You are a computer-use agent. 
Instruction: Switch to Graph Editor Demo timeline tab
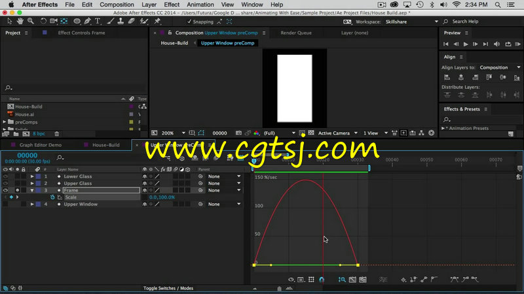[41, 145]
